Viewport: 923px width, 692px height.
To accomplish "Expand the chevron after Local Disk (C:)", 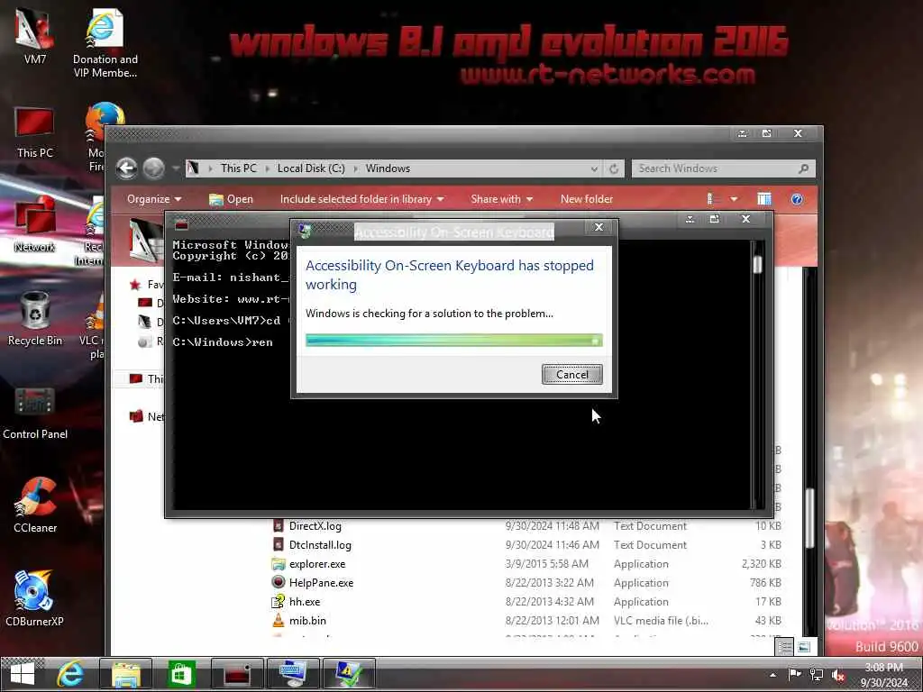I will 355,168.
